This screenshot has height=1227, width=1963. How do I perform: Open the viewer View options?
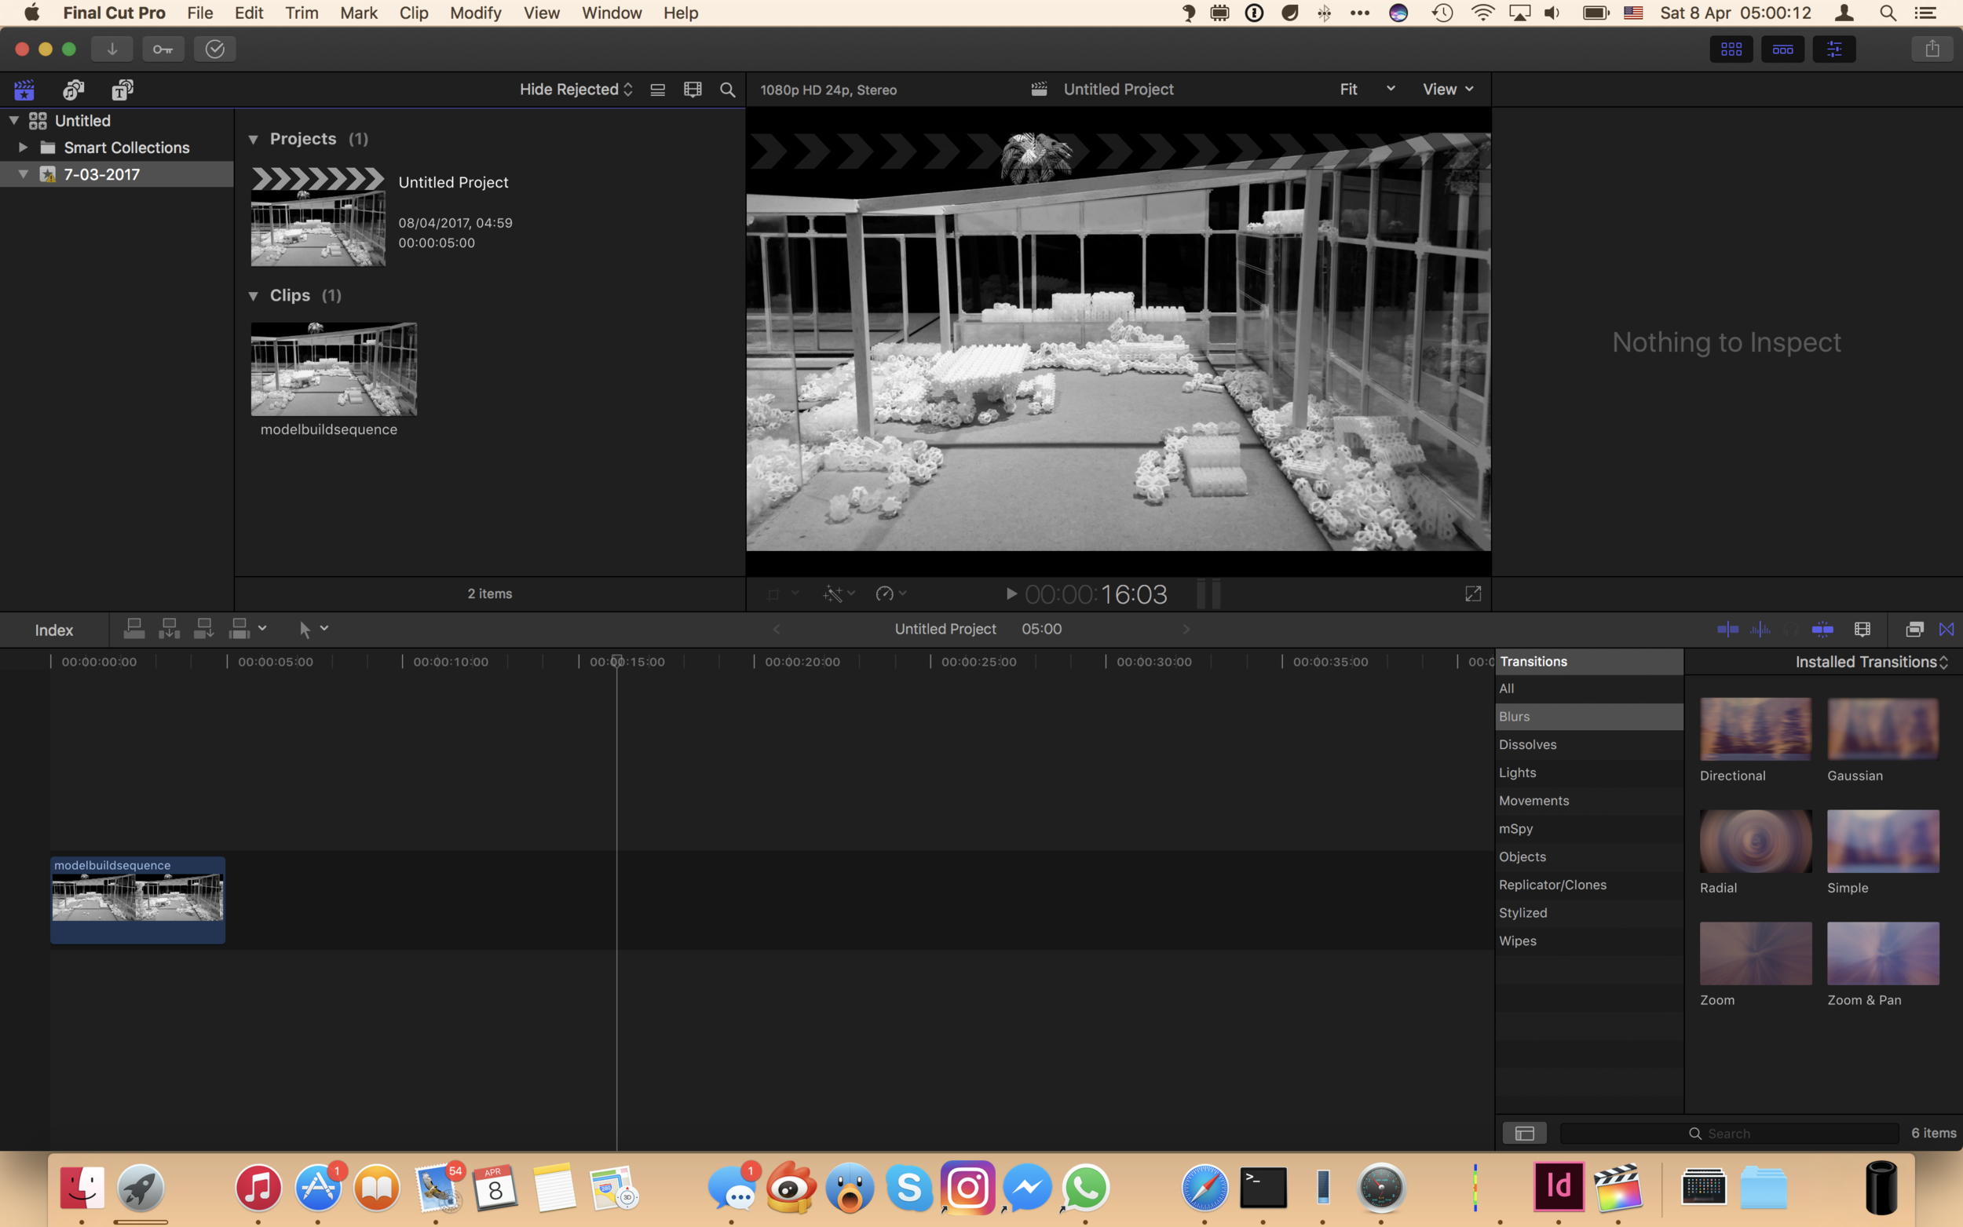coord(1447,89)
